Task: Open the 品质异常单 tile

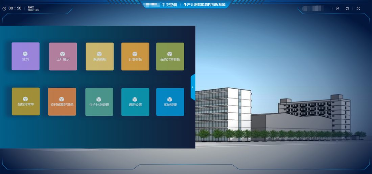Action: click(26, 101)
